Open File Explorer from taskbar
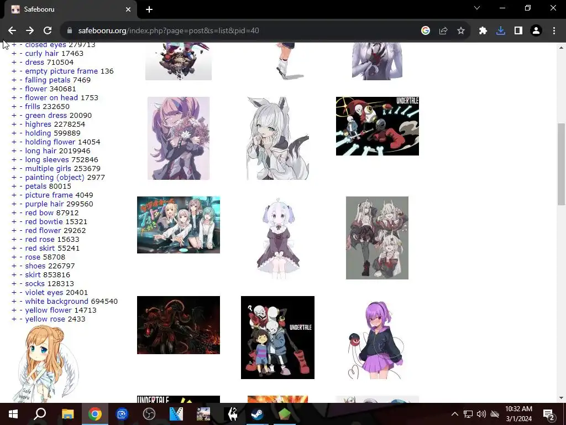566x425 pixels. 67,414
